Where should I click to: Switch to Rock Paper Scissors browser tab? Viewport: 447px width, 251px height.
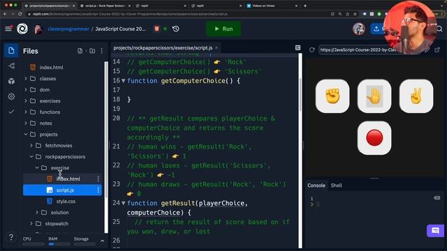pos(105,6)
